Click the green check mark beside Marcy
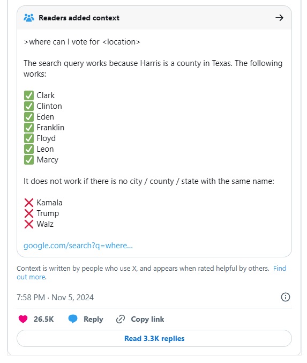Screen dimensions: 307x363 [29, 160]
